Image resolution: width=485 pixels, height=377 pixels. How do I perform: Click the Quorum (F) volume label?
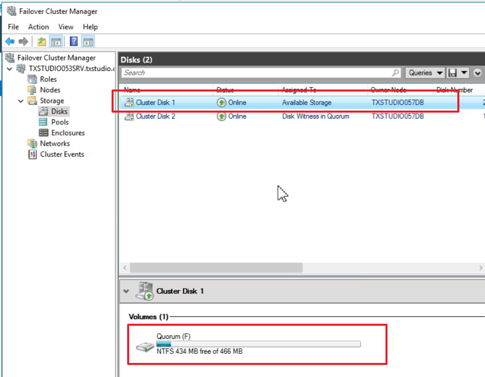[x=173, y=336]
